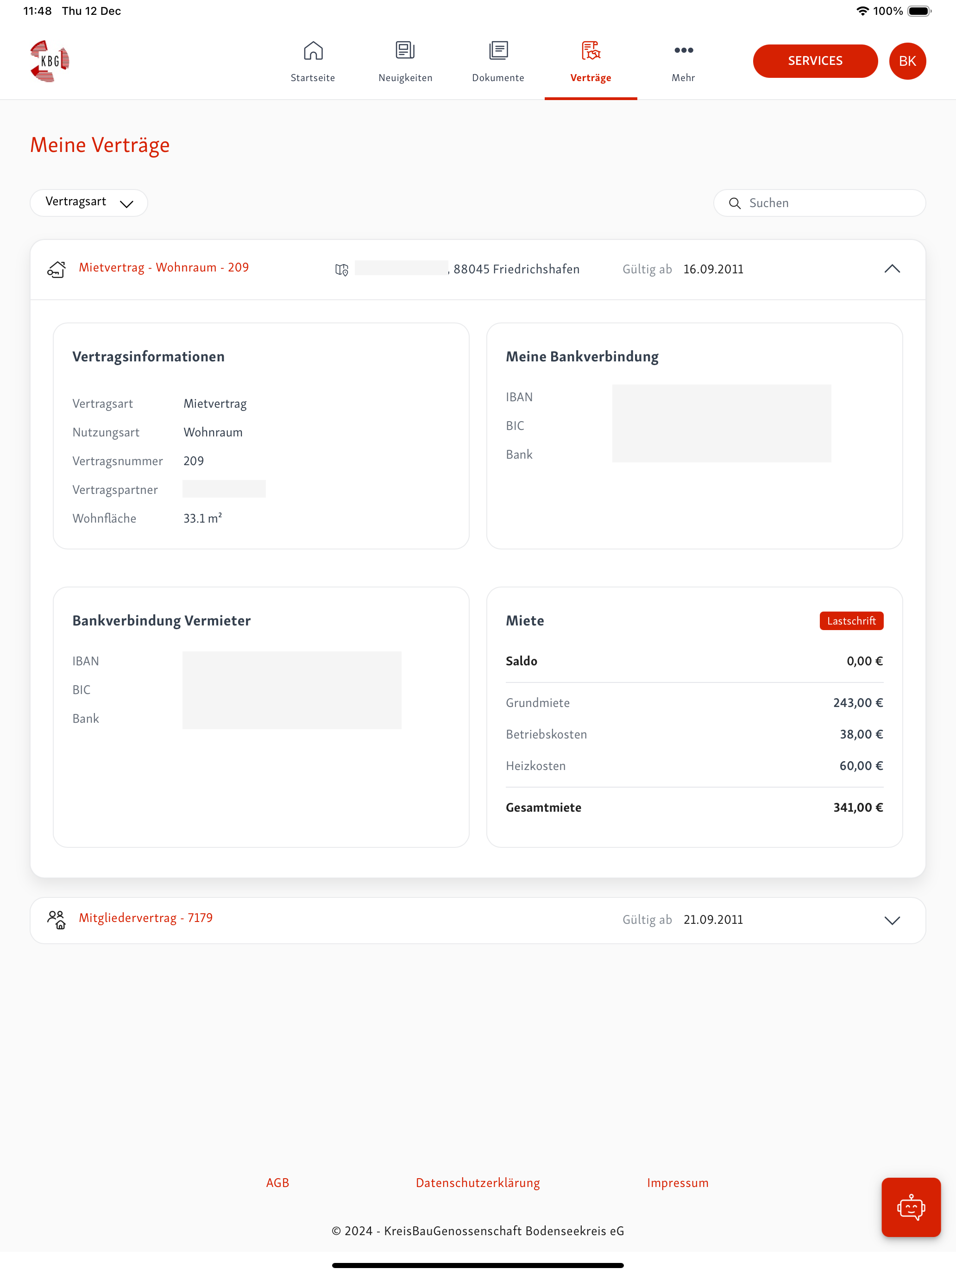Go to the Startseite tab

click(x=313, y=78)
